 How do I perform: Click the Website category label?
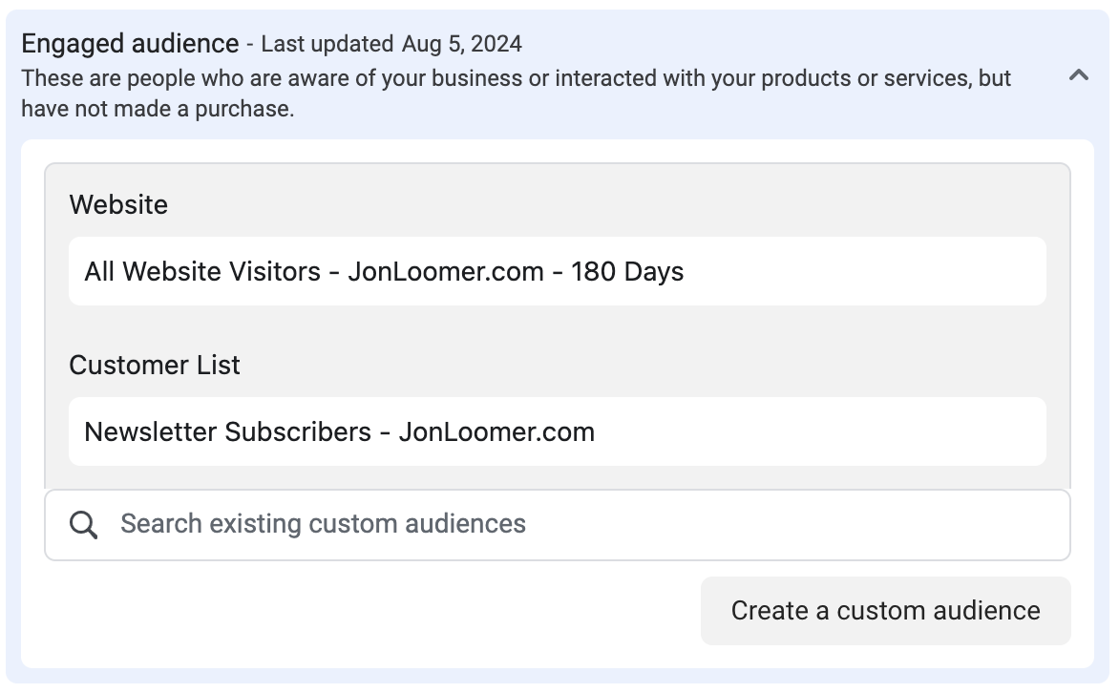[118, 205]
